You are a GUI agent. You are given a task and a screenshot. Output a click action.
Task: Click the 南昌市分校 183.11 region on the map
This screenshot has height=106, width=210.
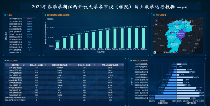[179, 27]
